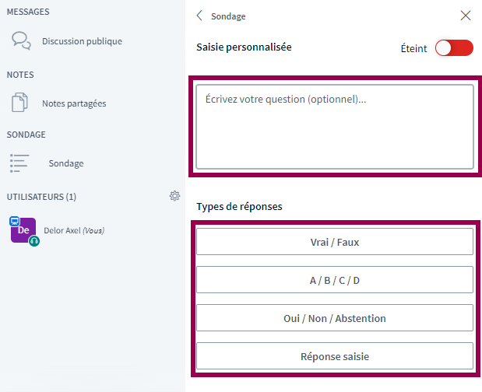Focus the 'Écrivez votre question' text box
This screenshot has height=392, width=482.
pos(334,126)
